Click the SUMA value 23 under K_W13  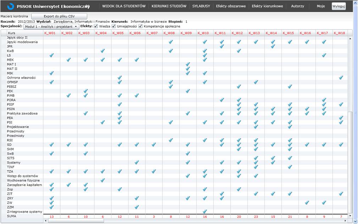point(256,217)
